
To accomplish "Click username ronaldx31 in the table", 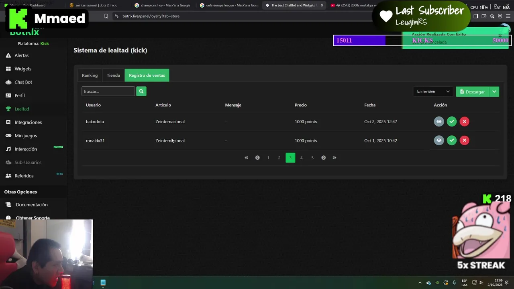I will (95, 140).
